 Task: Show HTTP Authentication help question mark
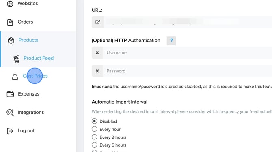(x=171, y=41)
